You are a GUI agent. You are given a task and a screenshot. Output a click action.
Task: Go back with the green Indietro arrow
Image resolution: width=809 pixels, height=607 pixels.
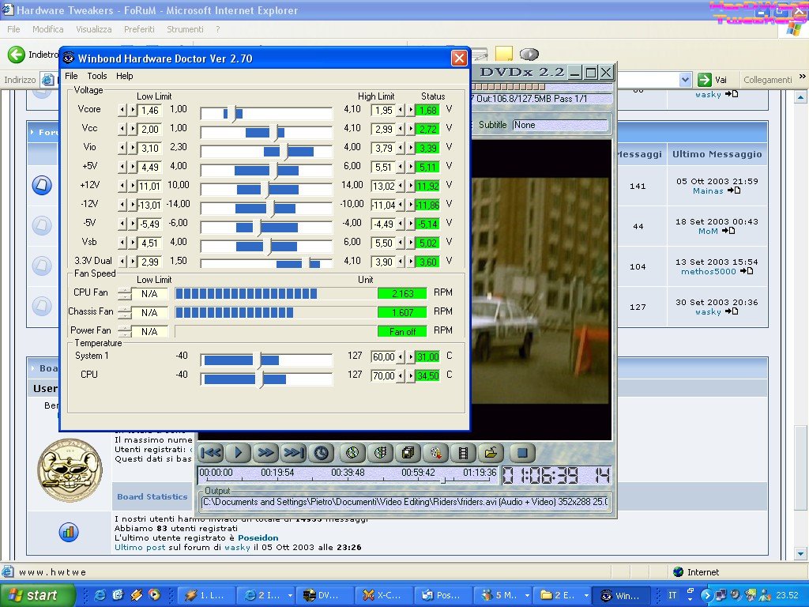pyautogui.click(x=17, y=55)
